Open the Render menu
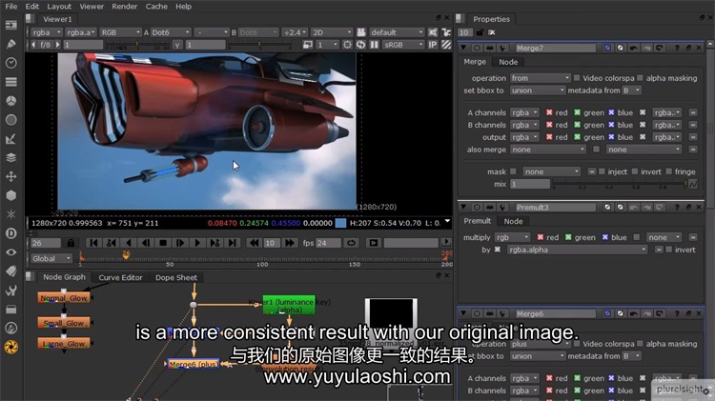This screenshot has height=401, width=715. (x=125, y=7)
